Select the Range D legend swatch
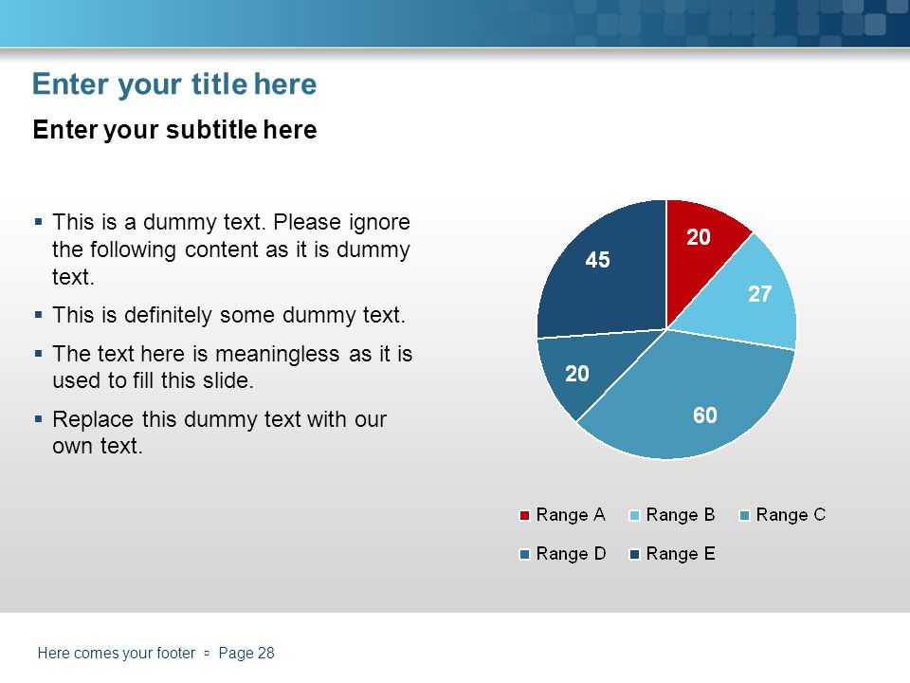 coord(524,554)
